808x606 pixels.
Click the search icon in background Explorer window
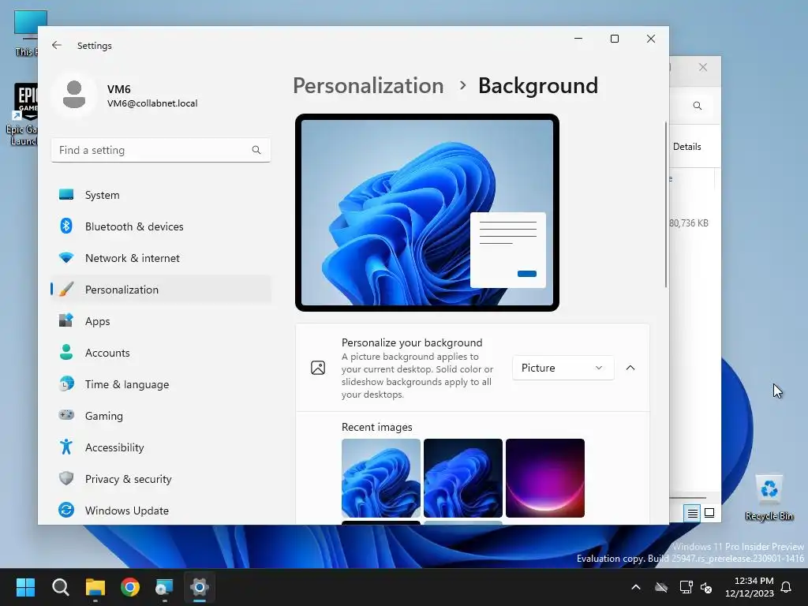(698, 106)
